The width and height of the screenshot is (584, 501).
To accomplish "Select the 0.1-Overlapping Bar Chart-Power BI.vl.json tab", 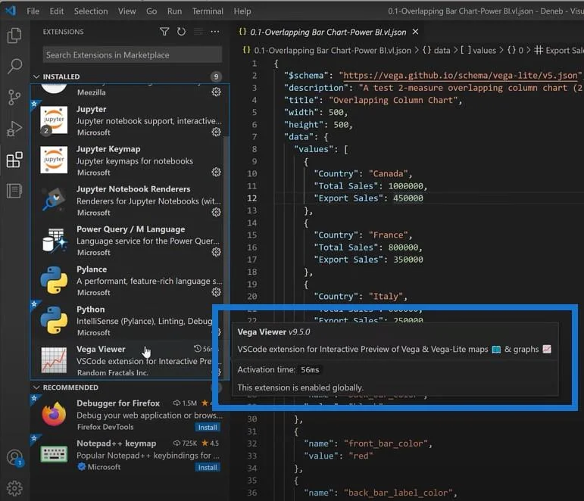I will click(328, 32).
